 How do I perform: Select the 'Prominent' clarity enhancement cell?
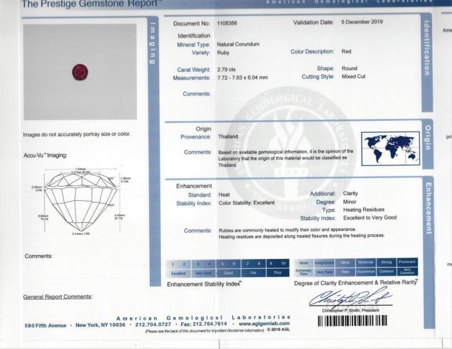coord(407,262)
